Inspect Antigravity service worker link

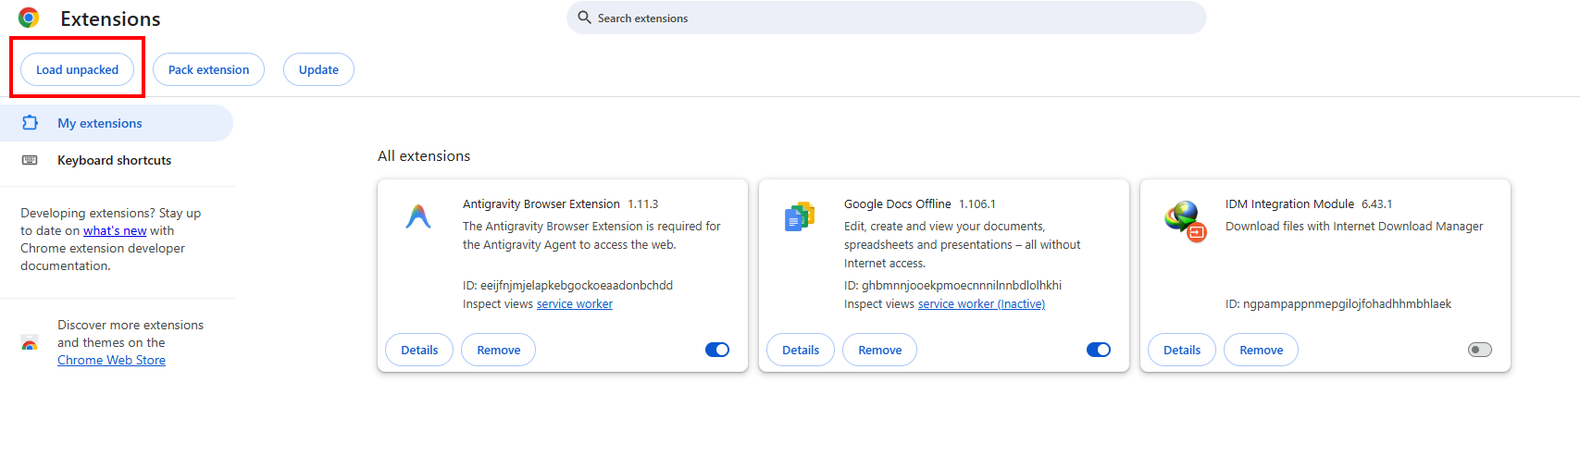pyautogui.click(x=575, y=303)
